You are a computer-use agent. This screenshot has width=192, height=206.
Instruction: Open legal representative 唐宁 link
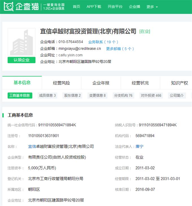pos(139,147)
